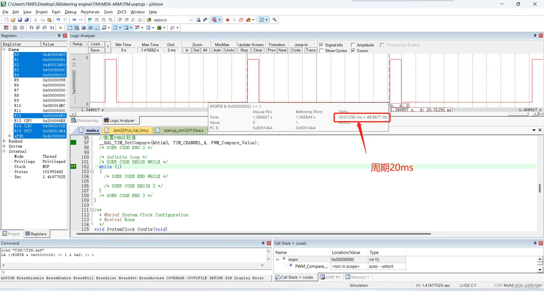The height and width of the screenshot is (291, 544).
Task: Click the Run icon in the debug toolbar
Action: pos(15,28)
